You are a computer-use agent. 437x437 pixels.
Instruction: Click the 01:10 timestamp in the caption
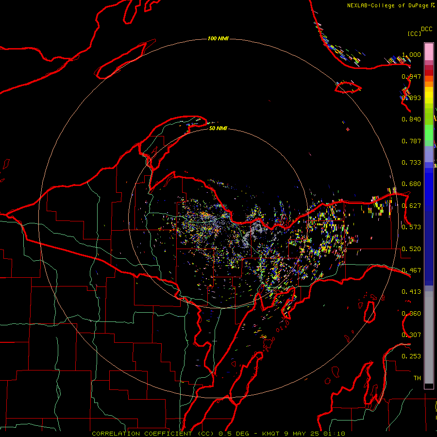click(x=334, y=434)
